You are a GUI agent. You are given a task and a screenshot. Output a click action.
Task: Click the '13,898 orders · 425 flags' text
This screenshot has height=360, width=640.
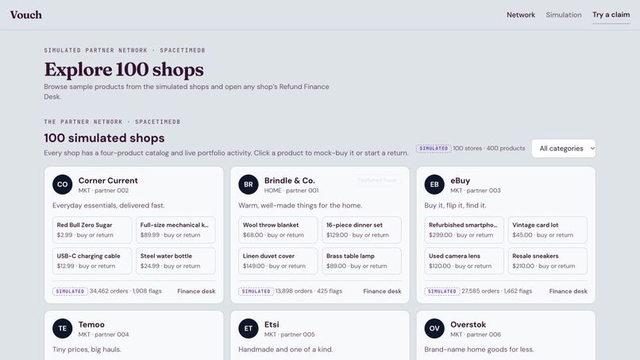click(309, 291)
